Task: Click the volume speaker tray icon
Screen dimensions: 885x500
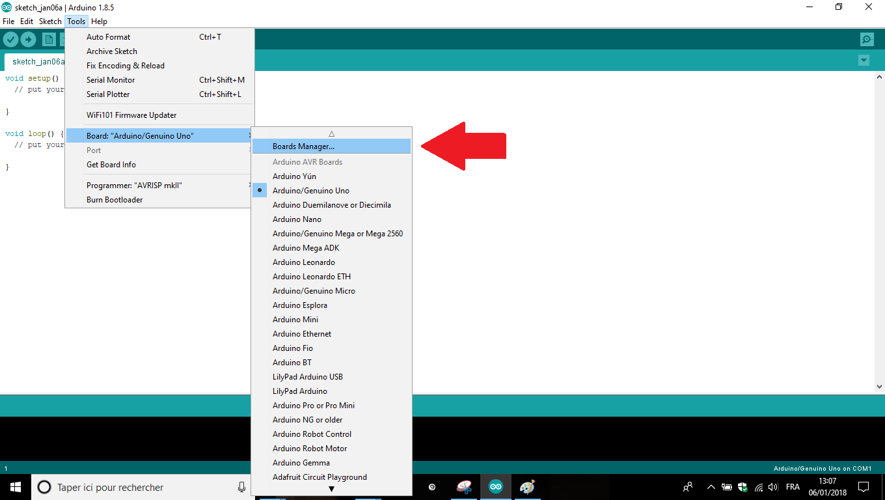Action: [773, 487]
